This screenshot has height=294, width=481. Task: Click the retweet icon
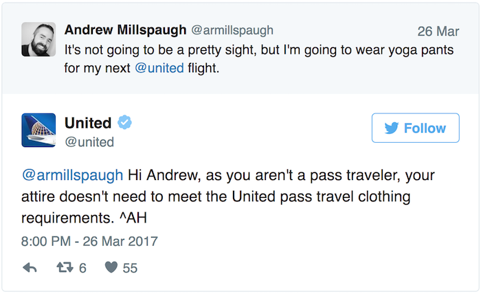(x=65, y=267)
